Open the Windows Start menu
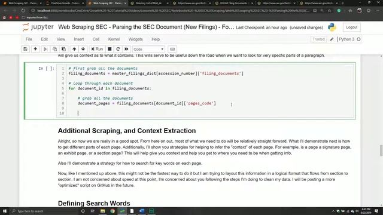This screenshot has height=215, width=383. [x=5, y=211]
